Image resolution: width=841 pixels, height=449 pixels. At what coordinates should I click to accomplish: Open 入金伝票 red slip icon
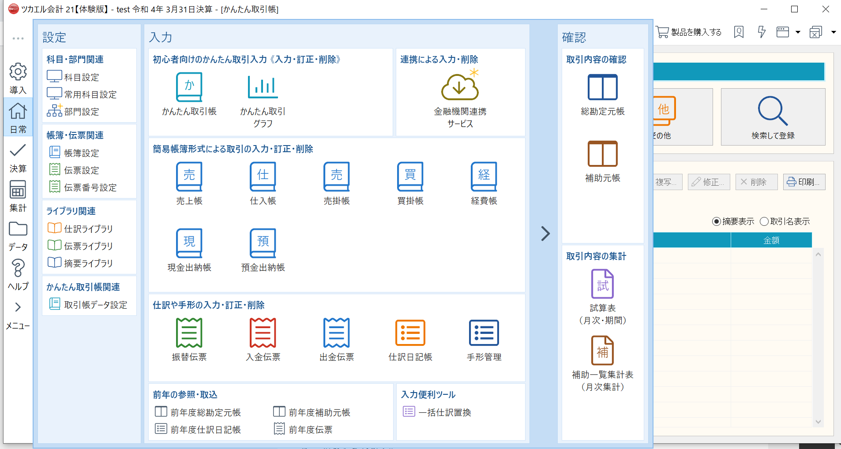(263, 333)
